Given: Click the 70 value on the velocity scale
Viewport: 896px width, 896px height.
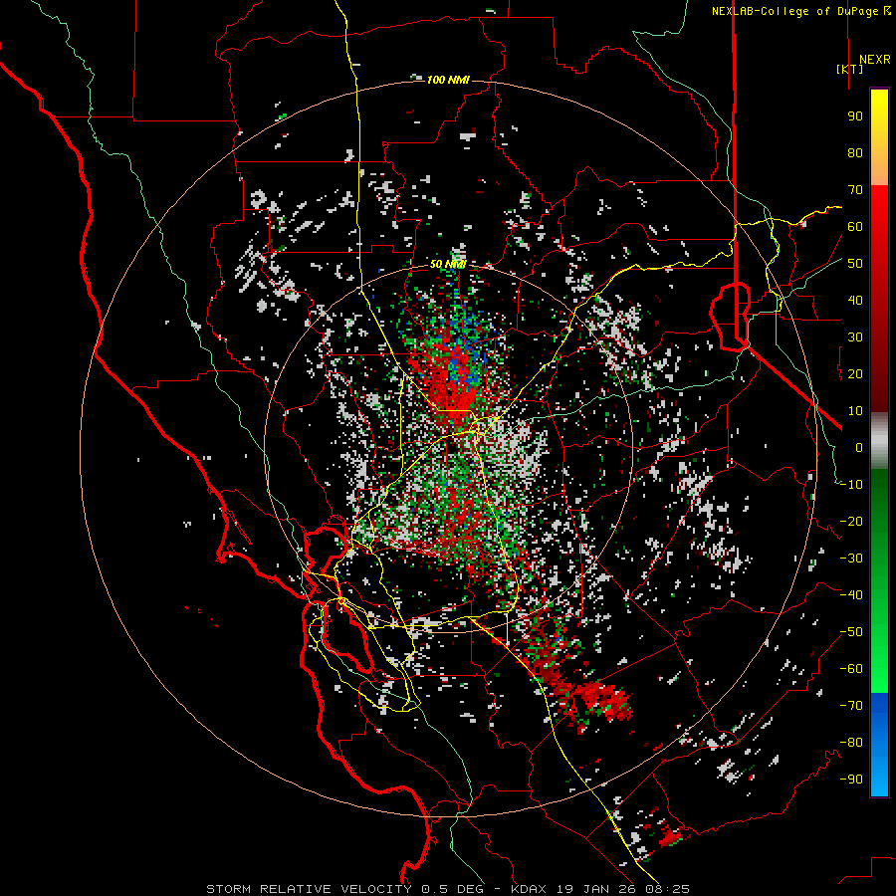Looking at the screenshot, I should [x=855, y=190].
